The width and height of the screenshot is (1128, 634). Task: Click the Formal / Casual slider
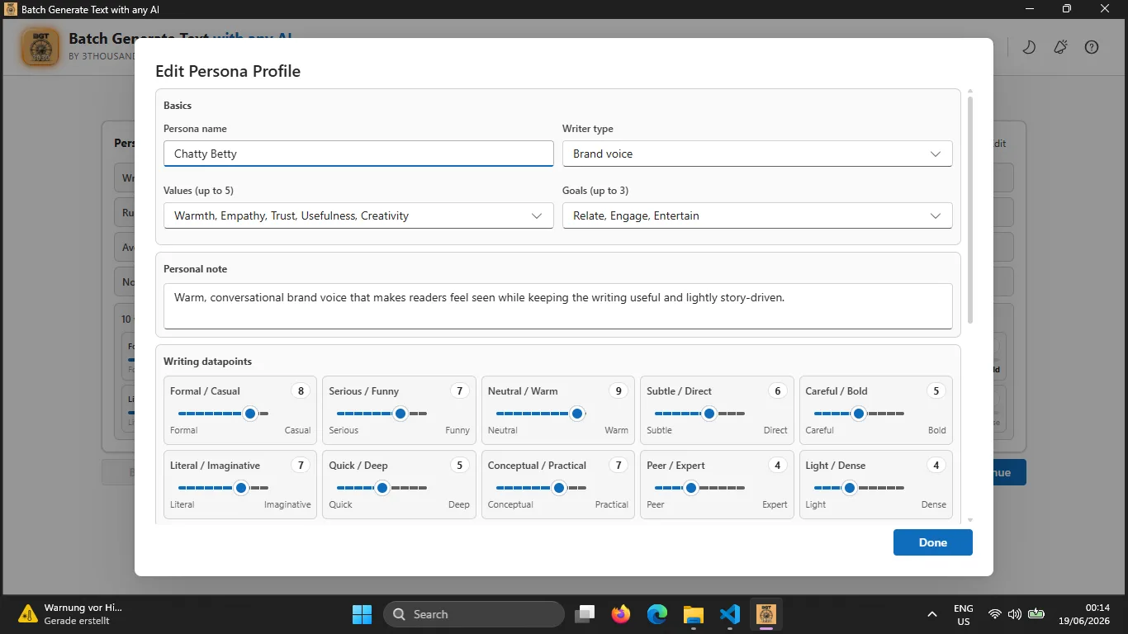click(x=223, y=414)
